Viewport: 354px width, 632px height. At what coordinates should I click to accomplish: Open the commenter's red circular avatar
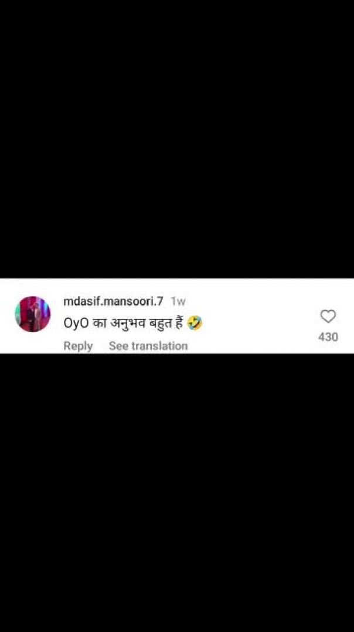(33, 314)
